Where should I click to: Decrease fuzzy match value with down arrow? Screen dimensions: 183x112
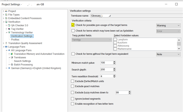(x=130, y=93)
